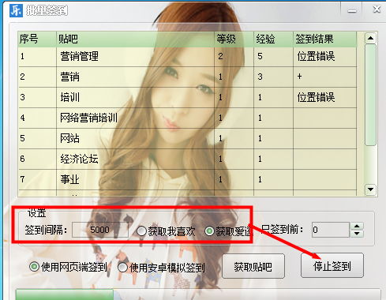Select the 网站 row
The width and height of the screenshot is (386, 300).
[187, 138]
